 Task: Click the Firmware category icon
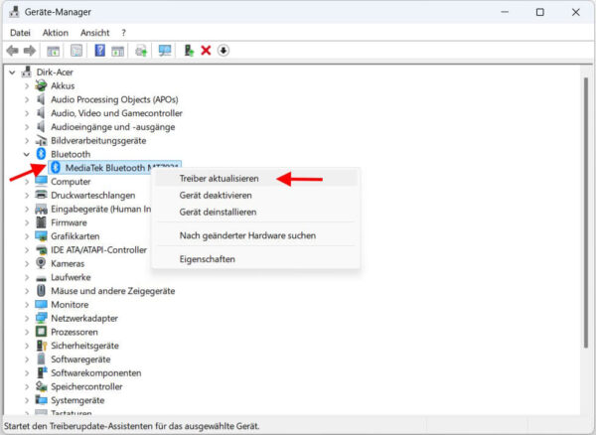[x=41, y=222]
